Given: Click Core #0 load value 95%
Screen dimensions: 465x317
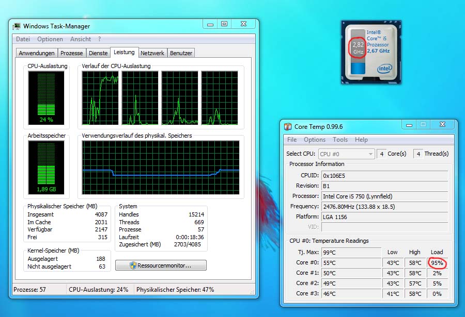Looking at the screenshot, I should click(437, 263).
